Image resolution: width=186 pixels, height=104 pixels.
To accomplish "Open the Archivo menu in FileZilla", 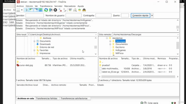I will pos(20,6).
